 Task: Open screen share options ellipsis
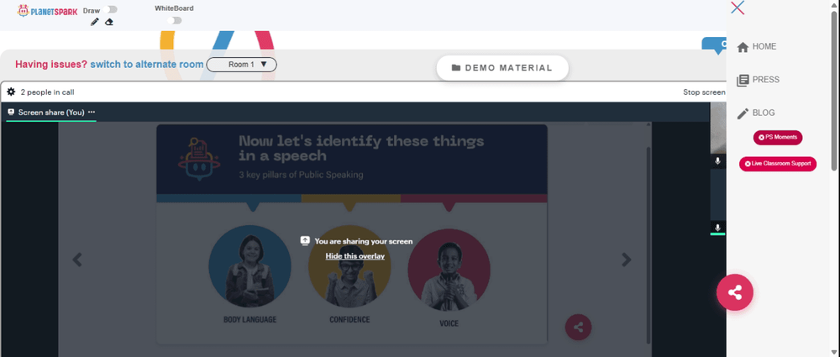point(92,112)
